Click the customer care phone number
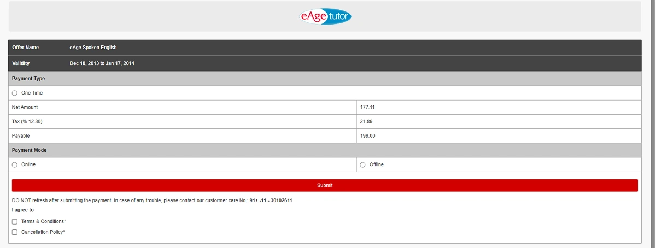This screenshot has width=656, height=248. pyautogui.click(x=271, y=200)
